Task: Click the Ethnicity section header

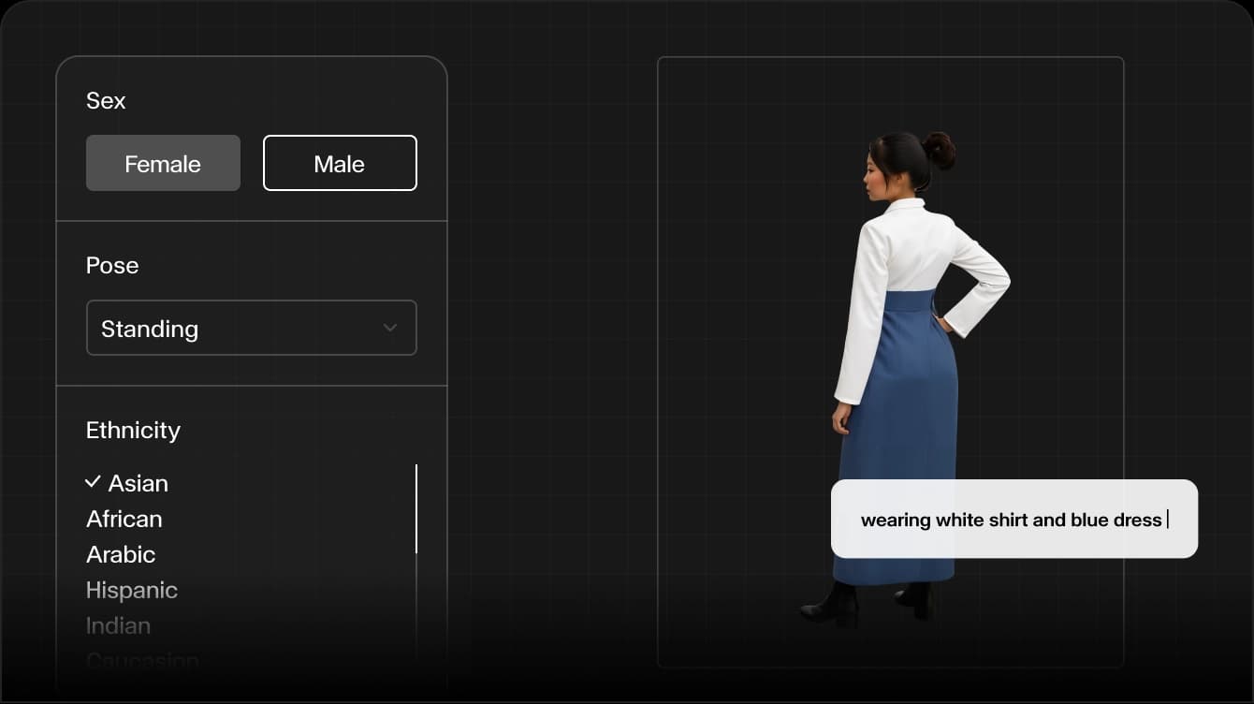Action: (x=133, y=430)
